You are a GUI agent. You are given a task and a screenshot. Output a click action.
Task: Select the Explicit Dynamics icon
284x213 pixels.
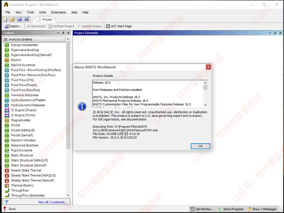(7, 65)
